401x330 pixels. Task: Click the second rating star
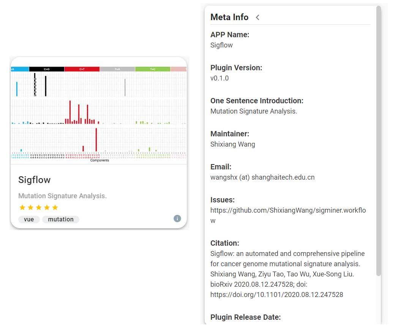click(x=30, y=207)
